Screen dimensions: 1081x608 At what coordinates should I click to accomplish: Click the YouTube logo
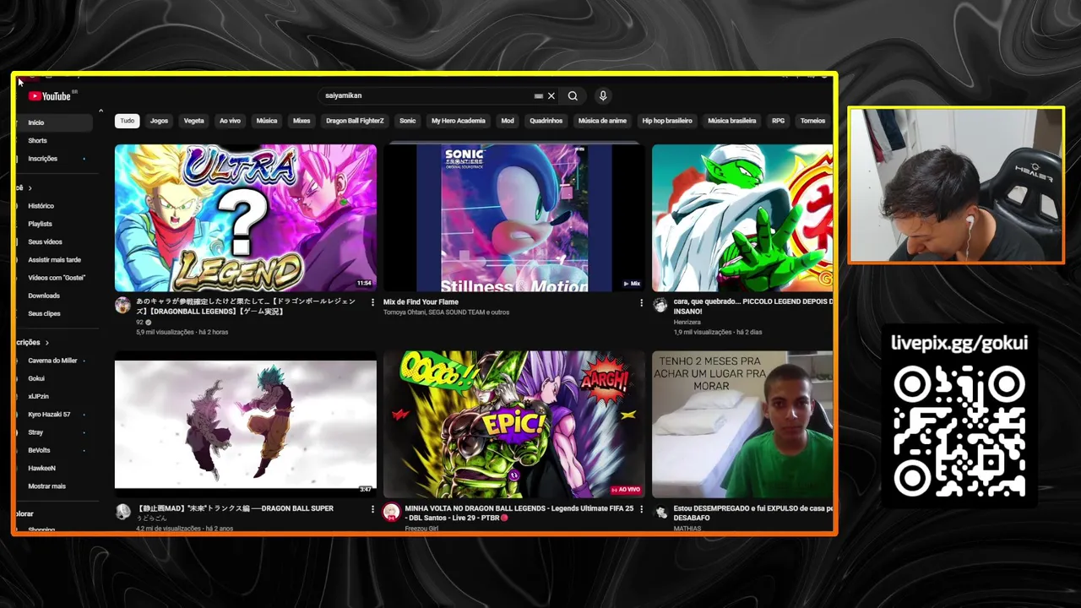coord(49,96)
